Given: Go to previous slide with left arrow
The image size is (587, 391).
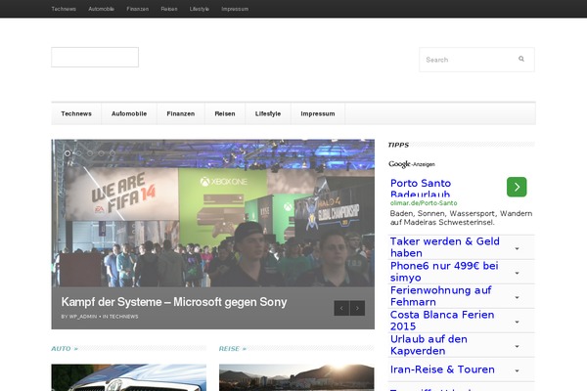Looking at the screenshot, I should click(x=341, y=308).
